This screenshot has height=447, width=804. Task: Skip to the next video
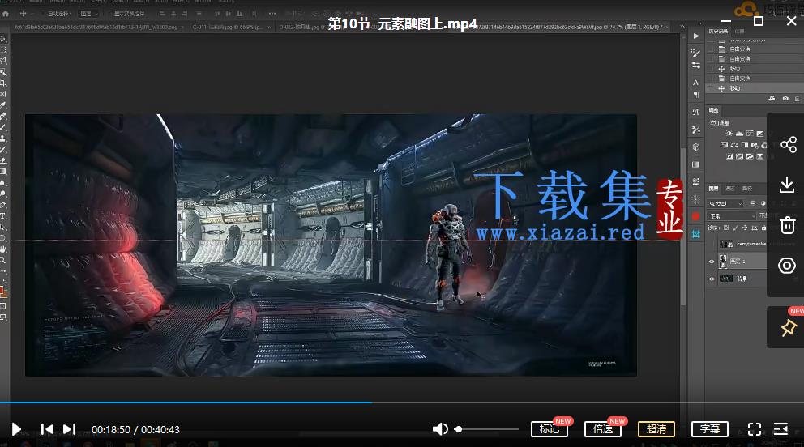(x=69, y=429)
